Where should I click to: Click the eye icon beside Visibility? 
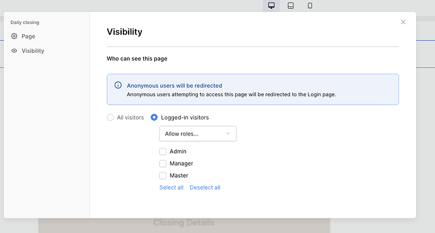pyautogui.click(x=14, y=51)
